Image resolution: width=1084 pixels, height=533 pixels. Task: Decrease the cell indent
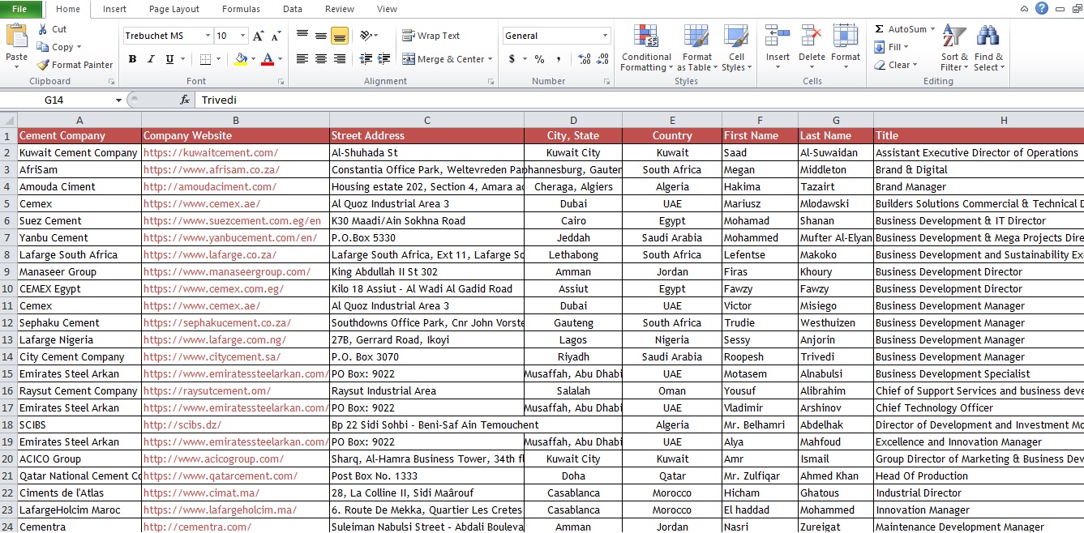point(366,59)
